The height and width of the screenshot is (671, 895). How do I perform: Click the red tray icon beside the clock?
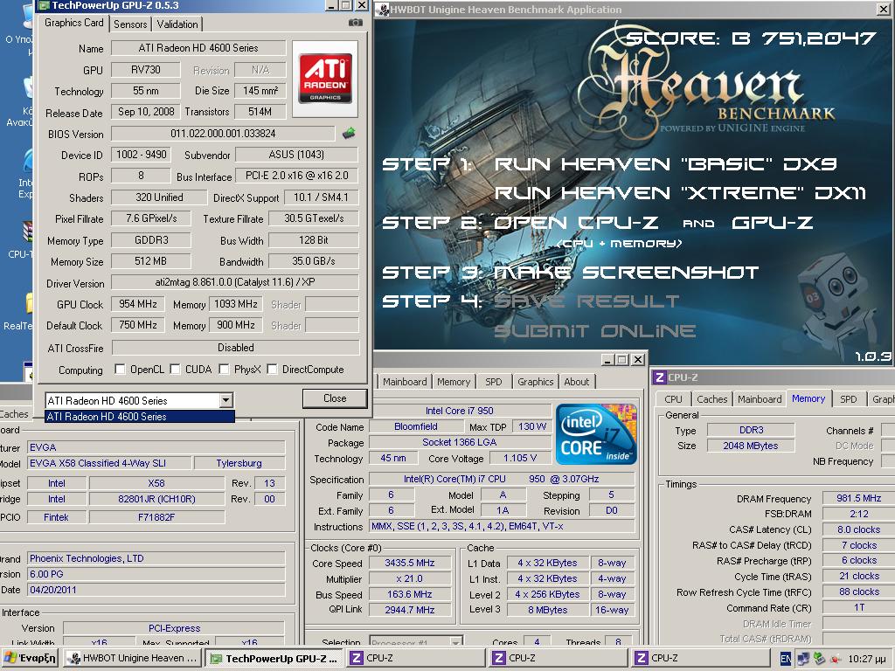(835, 659)
